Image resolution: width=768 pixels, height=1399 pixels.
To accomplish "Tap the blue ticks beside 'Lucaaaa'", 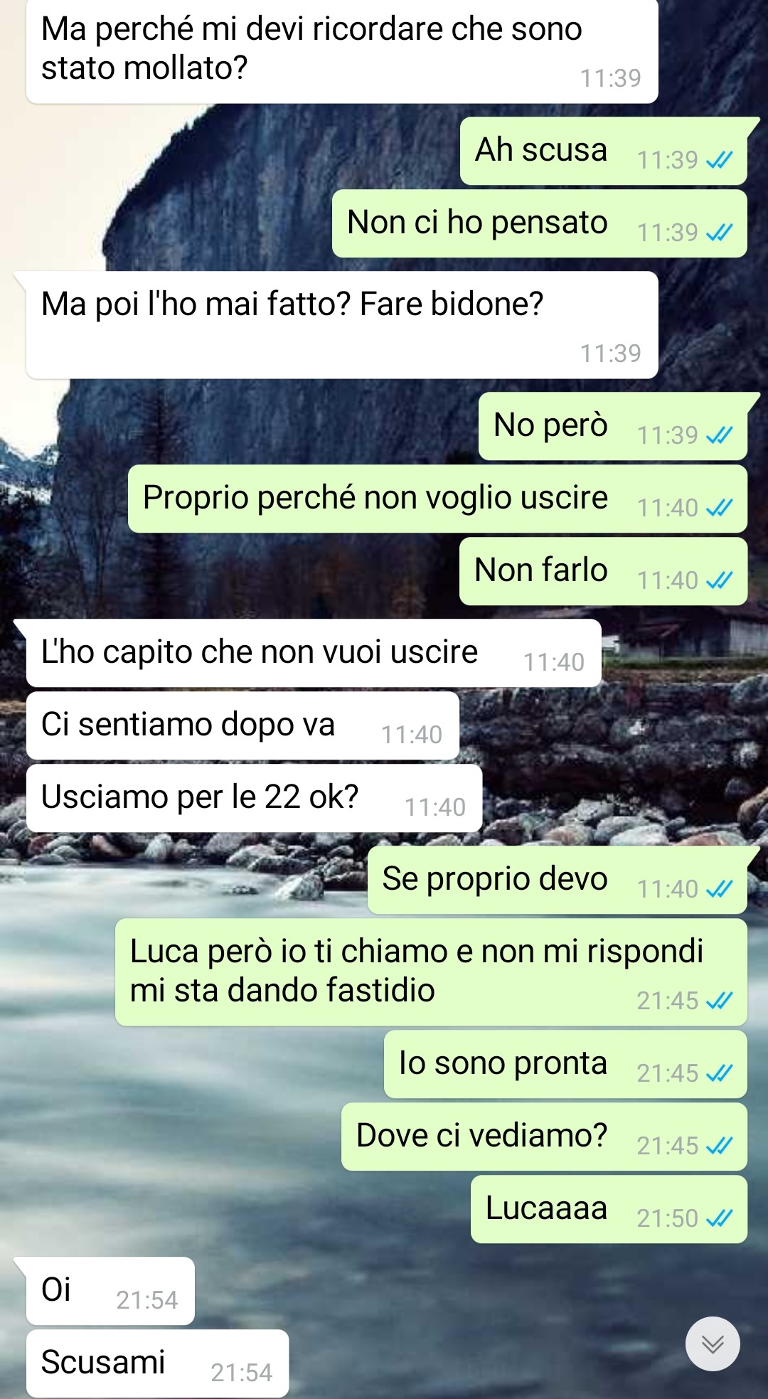I will (719, 1219).
